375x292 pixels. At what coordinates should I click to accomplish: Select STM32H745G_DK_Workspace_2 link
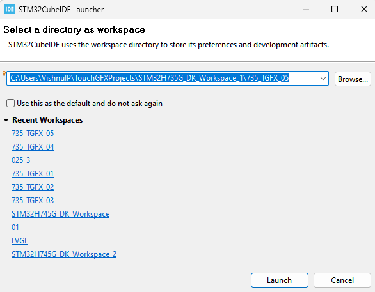[64, 254]
